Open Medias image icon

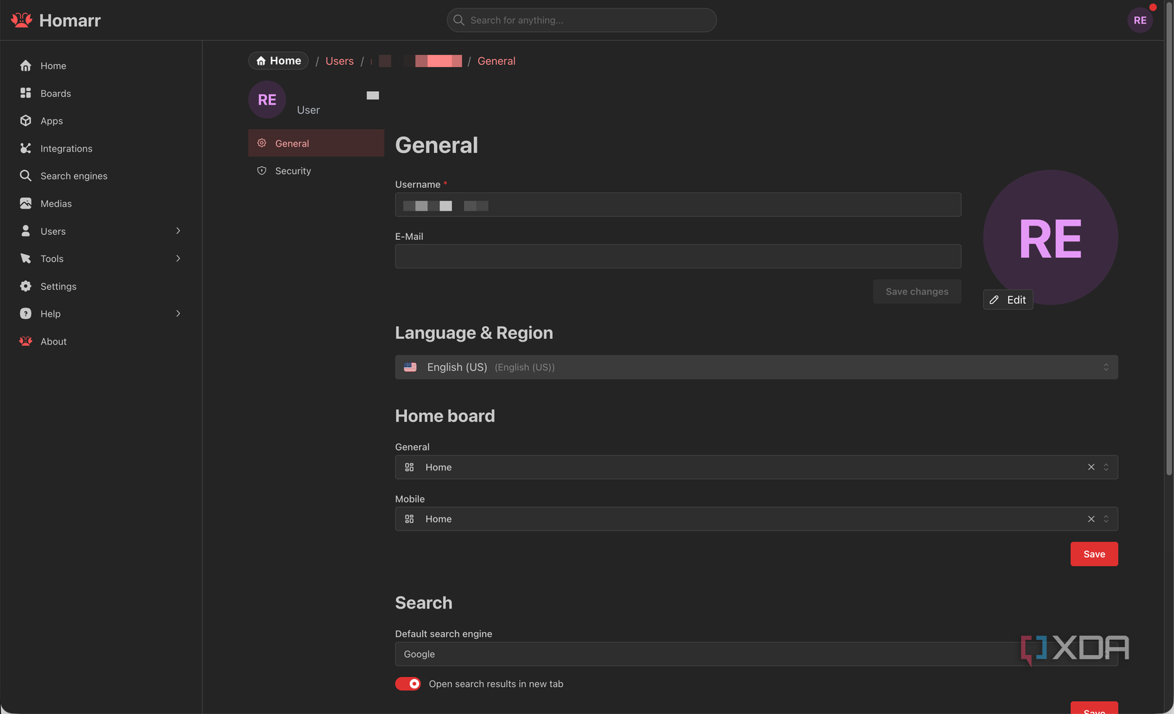click(x=26, y=204)
